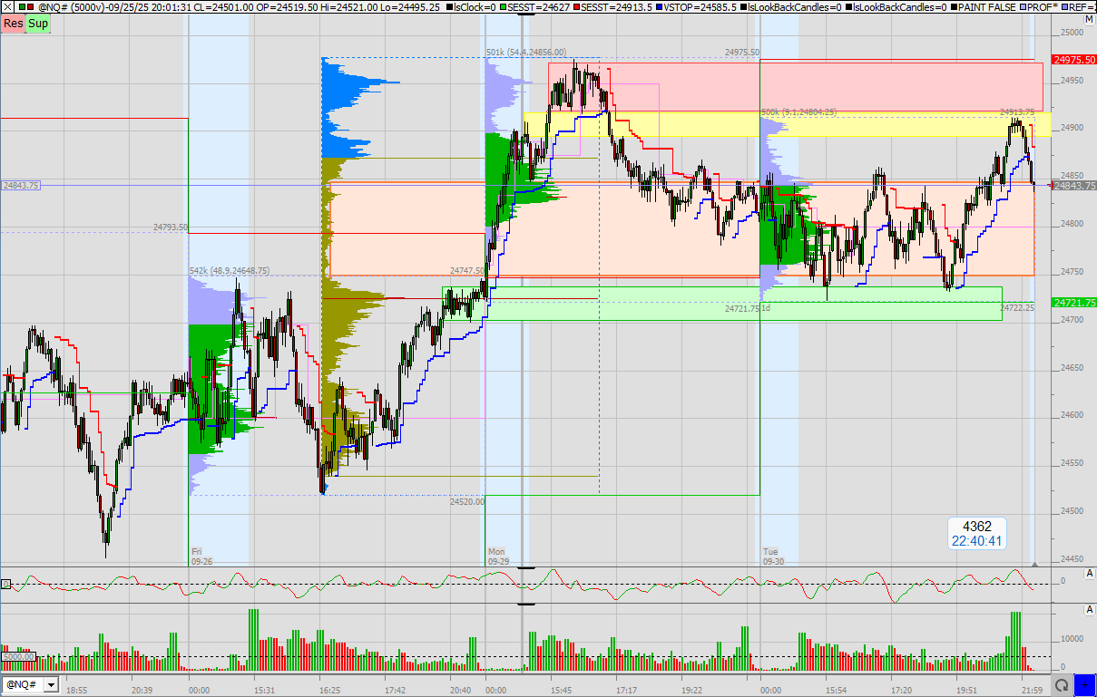Toggle the Sup support overlay button
This screenshot has height=697, width=1097.
coord(36,24)
